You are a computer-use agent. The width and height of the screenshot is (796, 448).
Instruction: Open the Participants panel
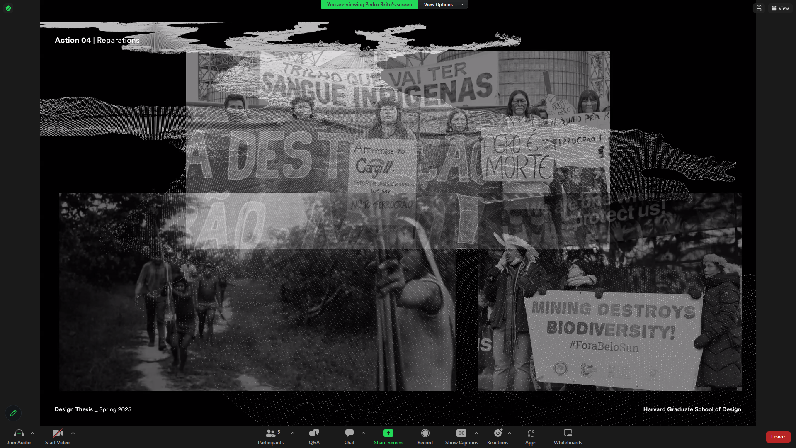click(271, 437)
